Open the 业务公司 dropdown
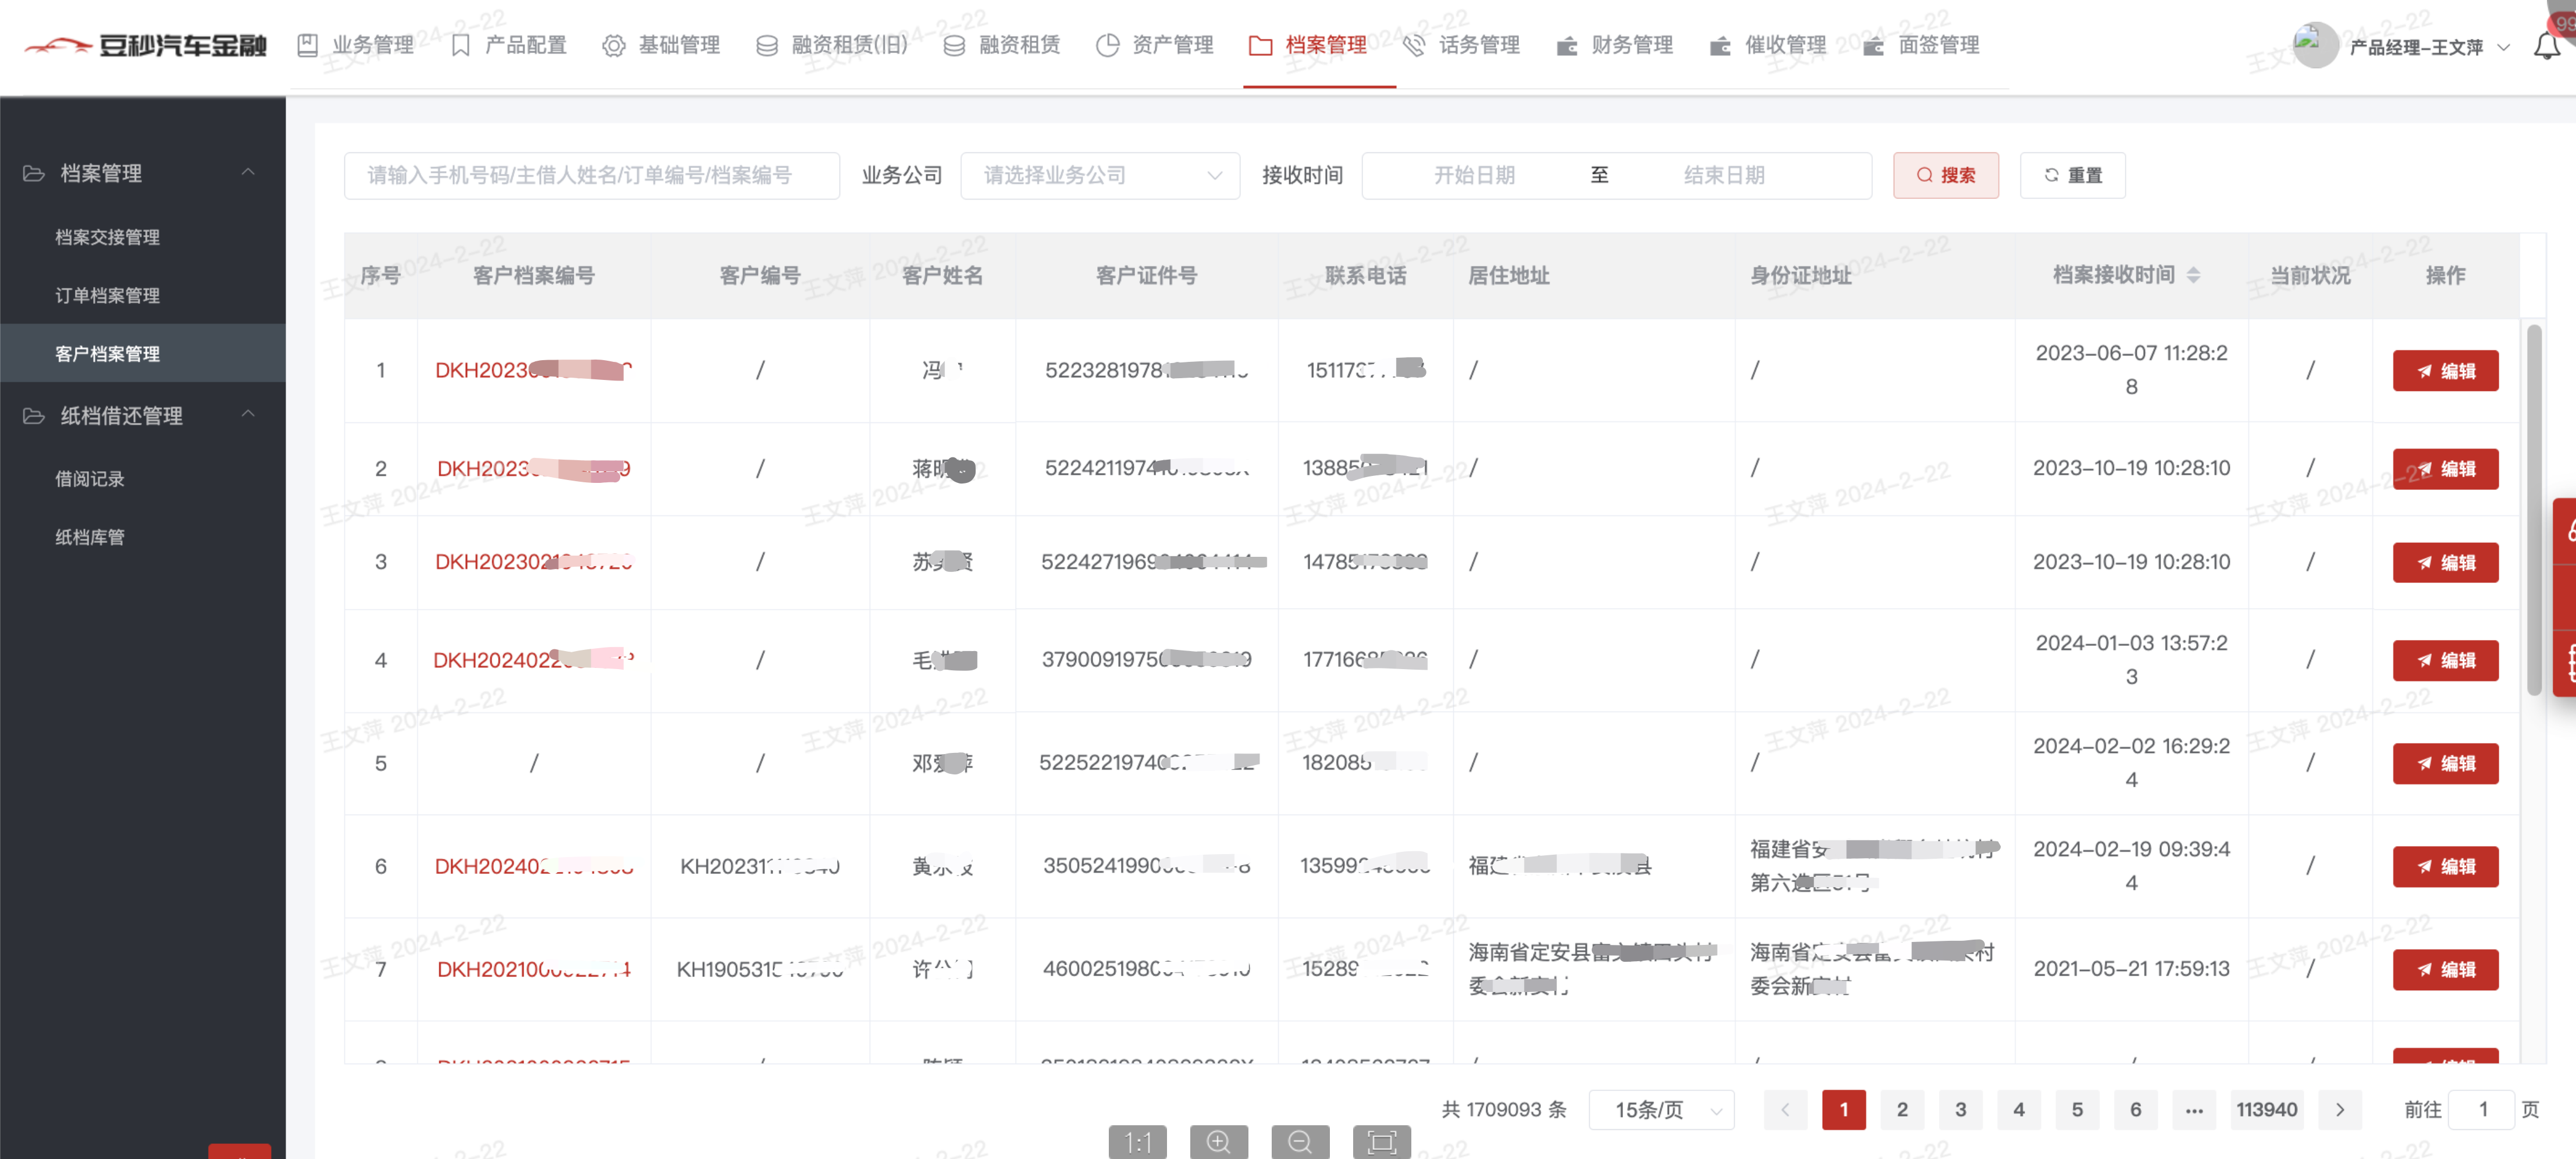The width and height of the screenshot is (2576, 1159). [x=1099, y=175]
